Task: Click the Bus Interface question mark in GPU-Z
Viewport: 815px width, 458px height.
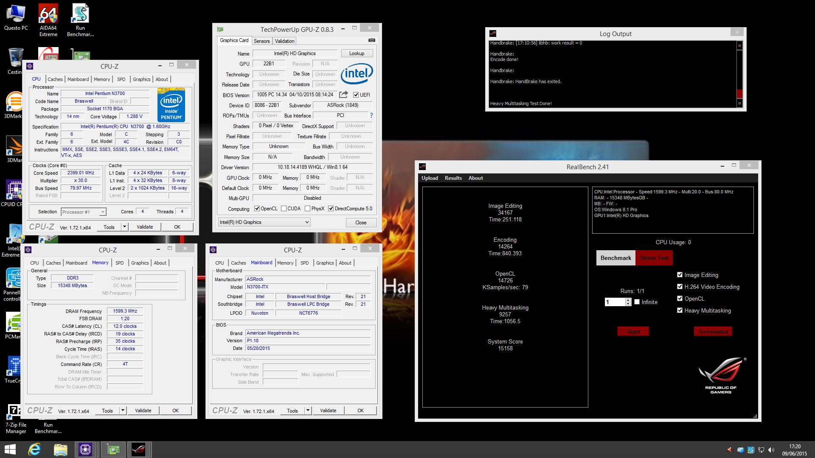Action: pyautogui.click(x=371, y=115)
